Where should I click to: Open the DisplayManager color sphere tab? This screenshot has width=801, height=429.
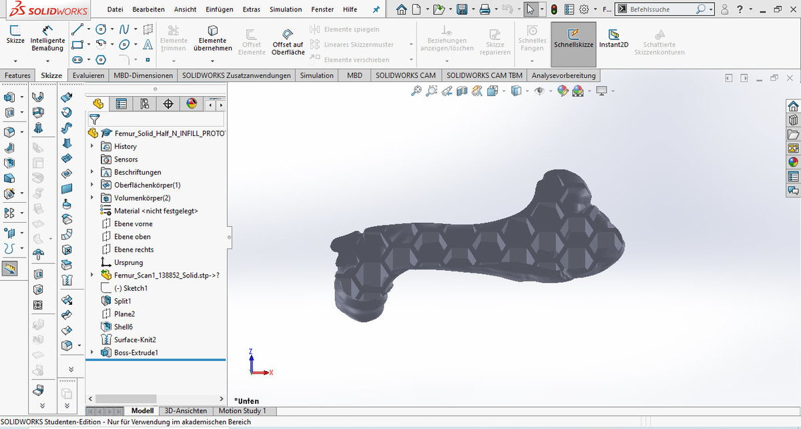192,104
